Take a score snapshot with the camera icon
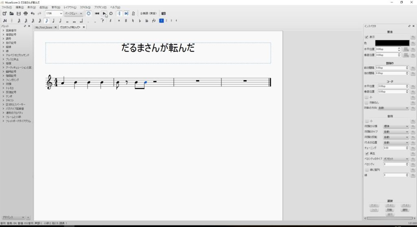Screen dimensions: 417x227 pyautogui.click(x=164, y=13)
